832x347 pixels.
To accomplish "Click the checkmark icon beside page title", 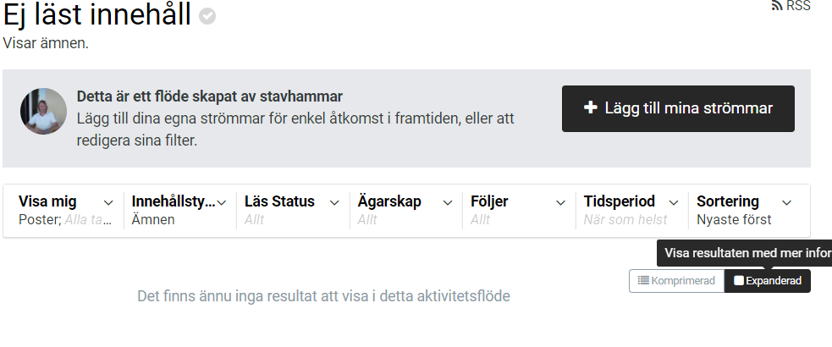I will click(x=207, y=16).
